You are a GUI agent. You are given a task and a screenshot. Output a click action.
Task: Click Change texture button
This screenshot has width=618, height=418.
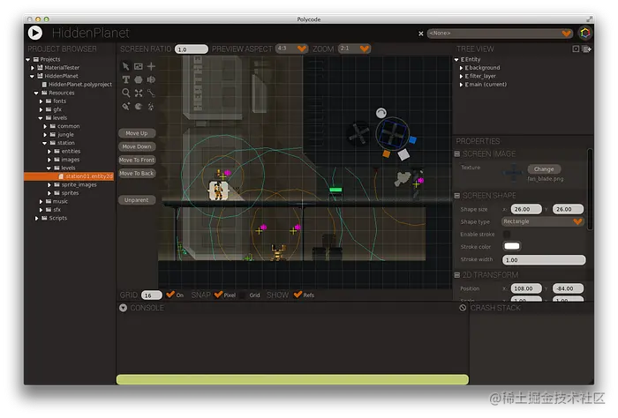point(544,168)
